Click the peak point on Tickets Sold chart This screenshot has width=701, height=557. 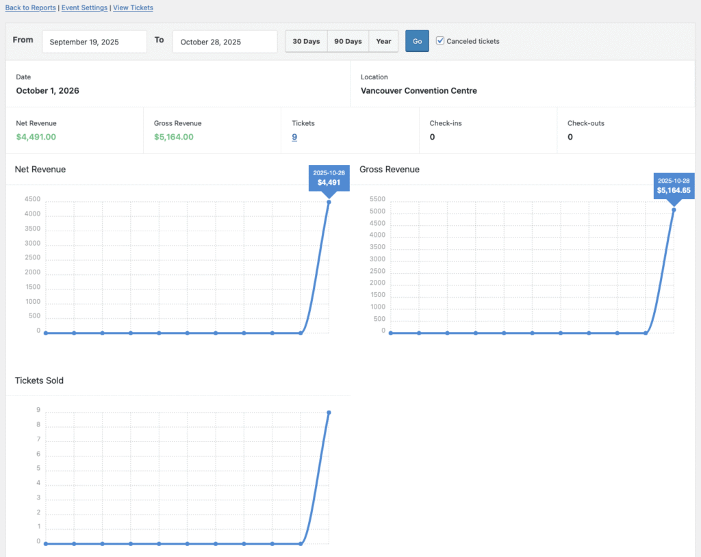[329, 413]
